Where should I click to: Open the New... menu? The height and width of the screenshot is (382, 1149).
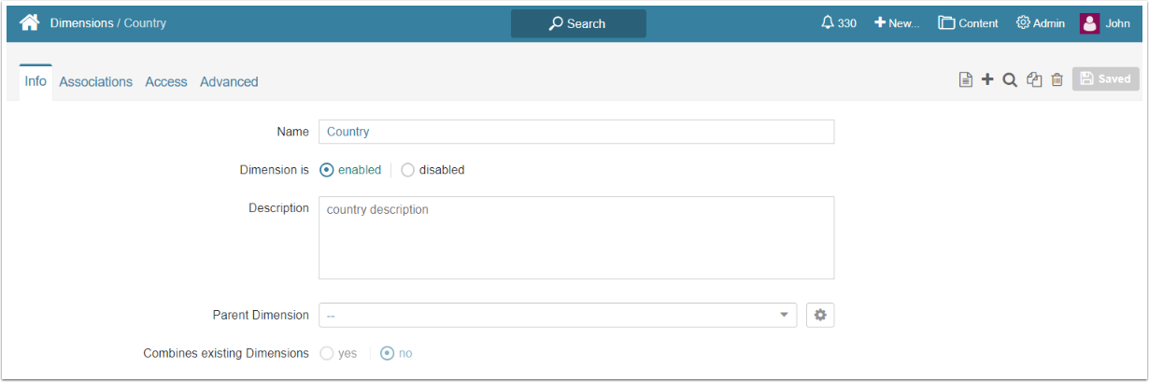pos(897,23)
